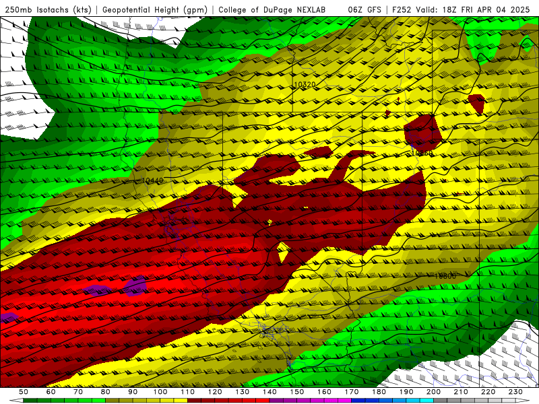Screen dimensions: 539x404
Task: Click the 210 value on the color scale
Action: [461, 392]
